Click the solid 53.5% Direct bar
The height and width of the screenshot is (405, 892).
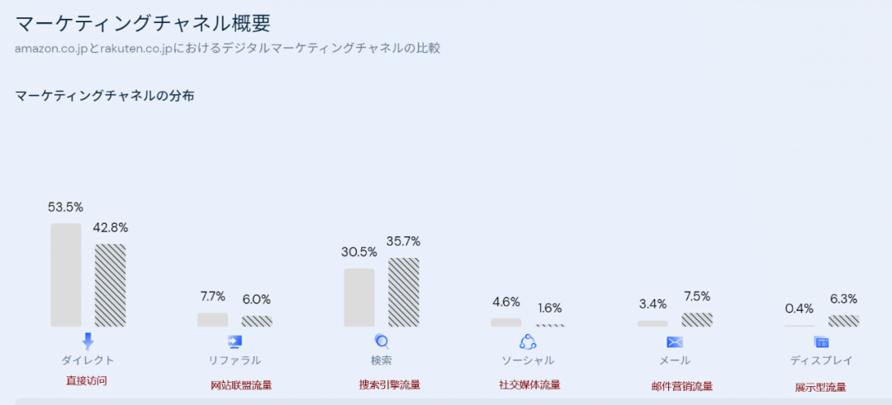[66, 274]
